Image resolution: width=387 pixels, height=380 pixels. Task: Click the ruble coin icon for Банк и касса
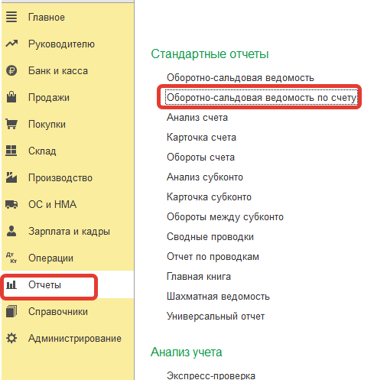pyautogui.click(x=11, y=70)
